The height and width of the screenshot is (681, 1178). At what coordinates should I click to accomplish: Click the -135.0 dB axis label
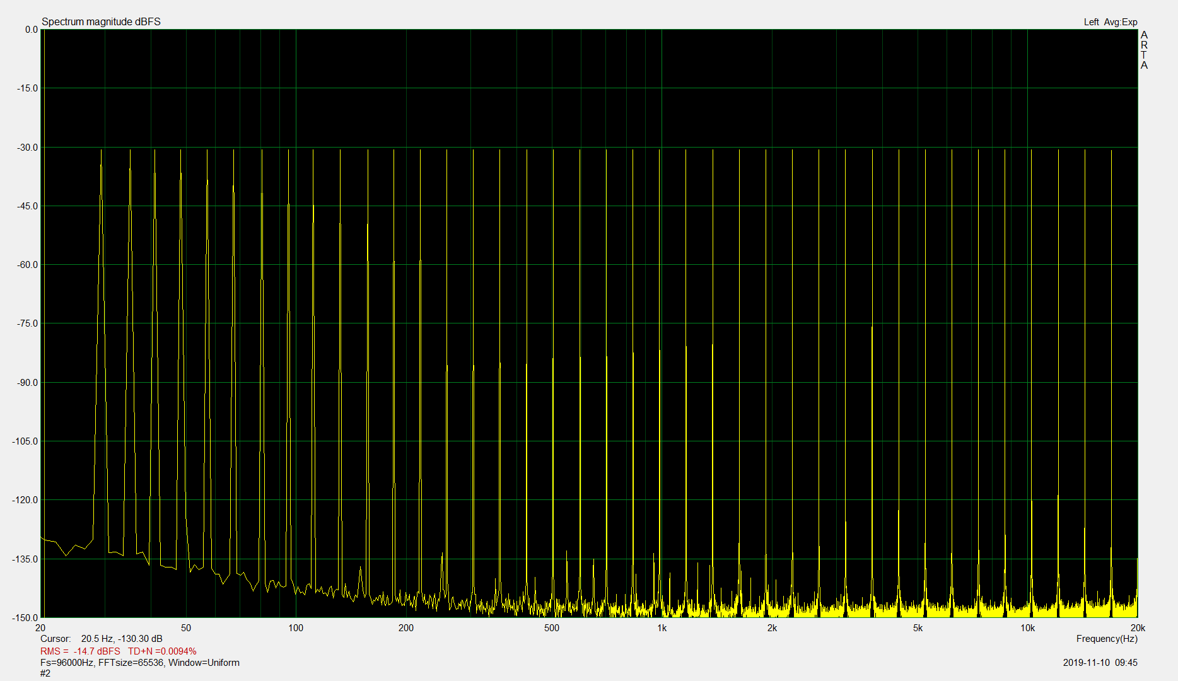tap(25, 559)
